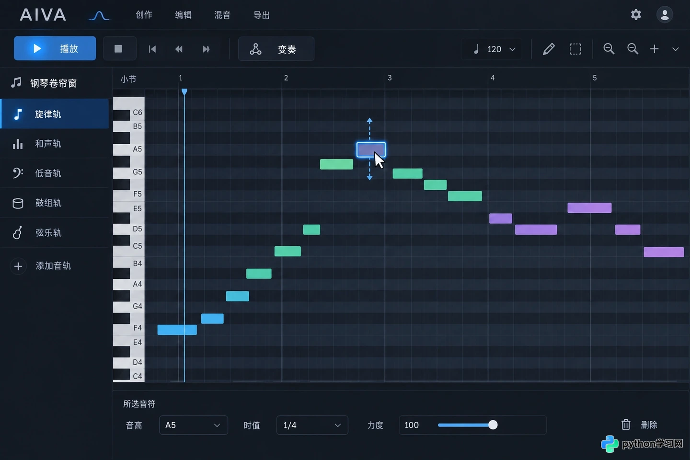Open the 音高 A5 pitch dropdown
This screenshot has height=460, width=690.
pyautogui.click(x=194, y=425)
